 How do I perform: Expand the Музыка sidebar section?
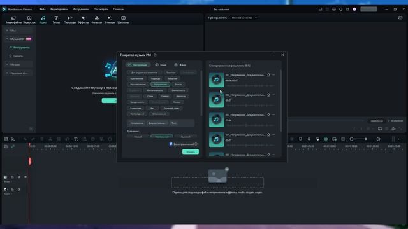[x=18, y=64]
